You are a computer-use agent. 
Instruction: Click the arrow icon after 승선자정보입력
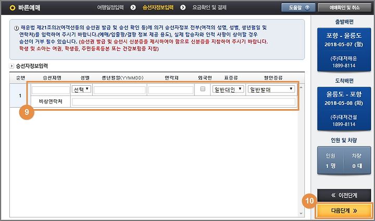tap(183, 7)
